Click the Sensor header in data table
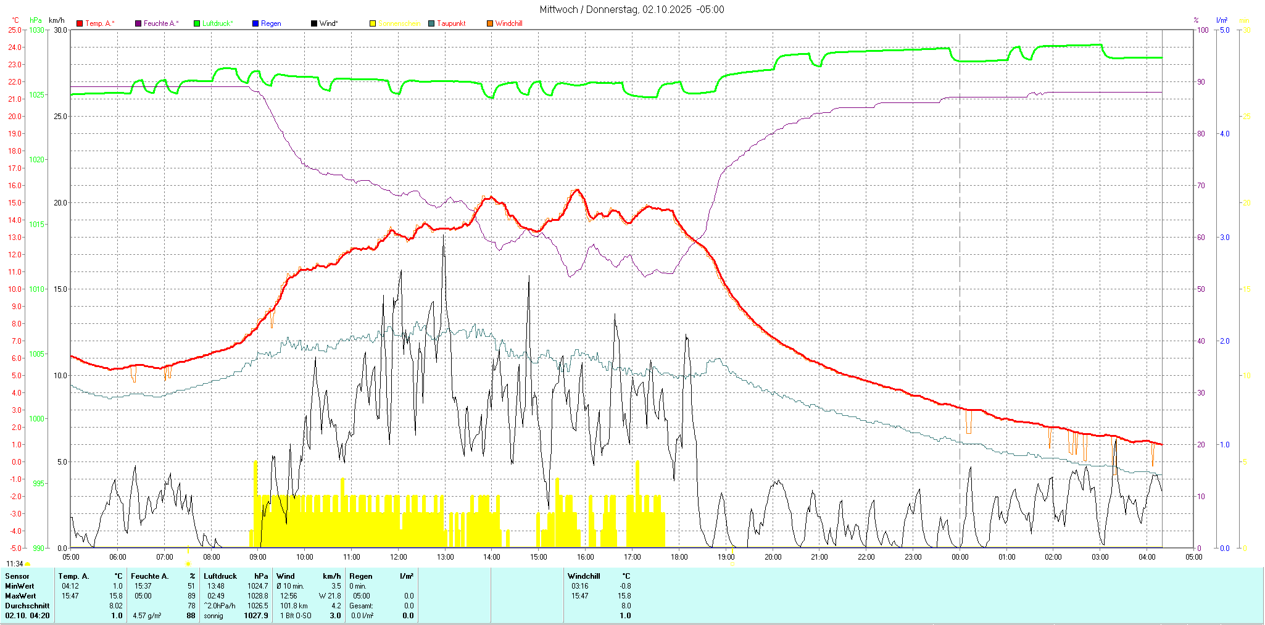This screenshot has height=625, width=1265. tap(17, 576)
